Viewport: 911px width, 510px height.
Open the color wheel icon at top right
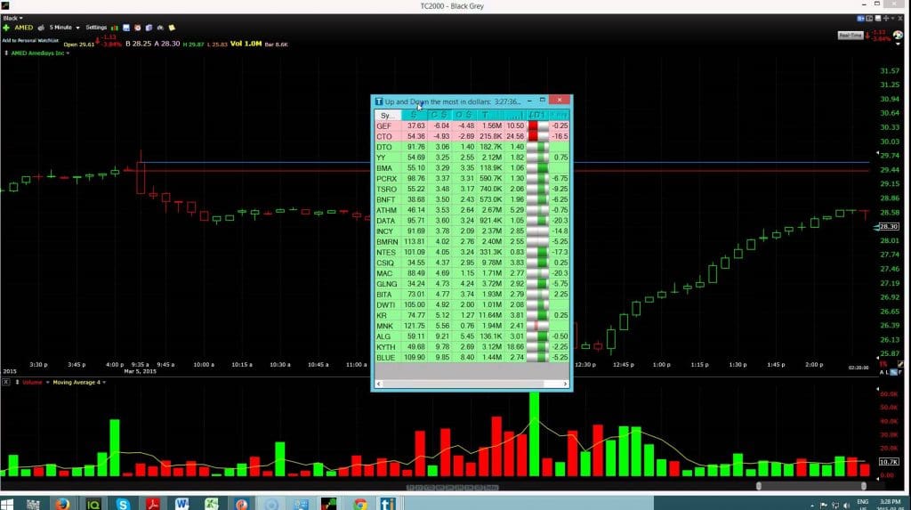(899, 36)
